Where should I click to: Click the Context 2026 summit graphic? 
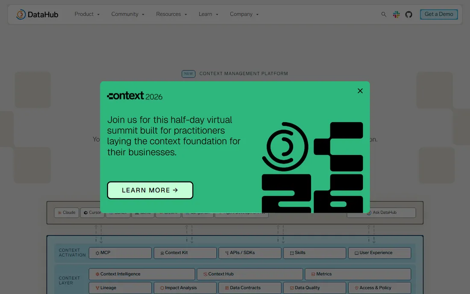pyautogui.click(x=312, y=167)
